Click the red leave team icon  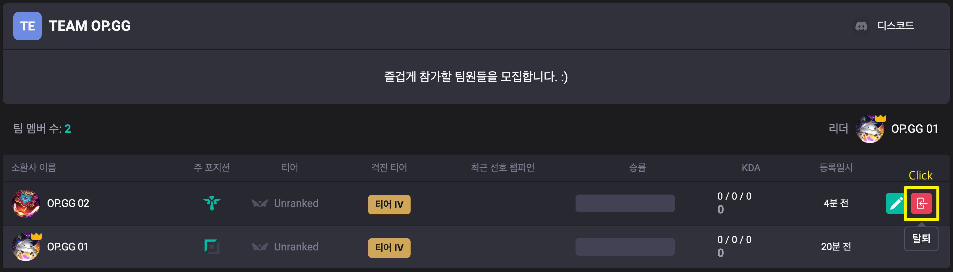click(921, 203)
